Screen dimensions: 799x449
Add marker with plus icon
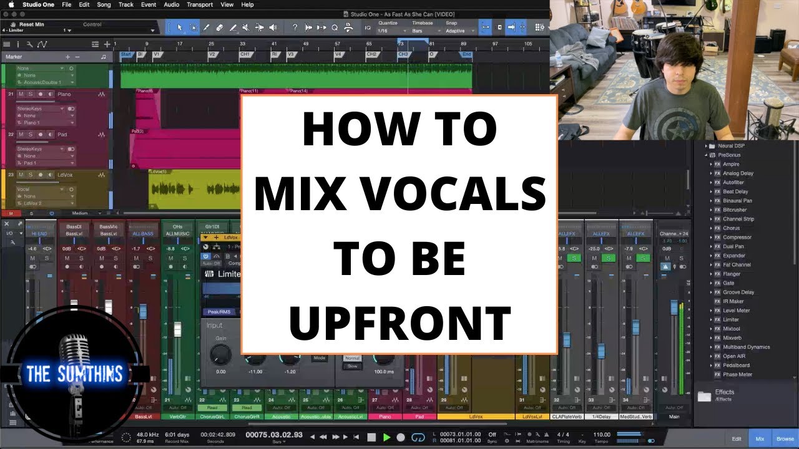point(67,57)
